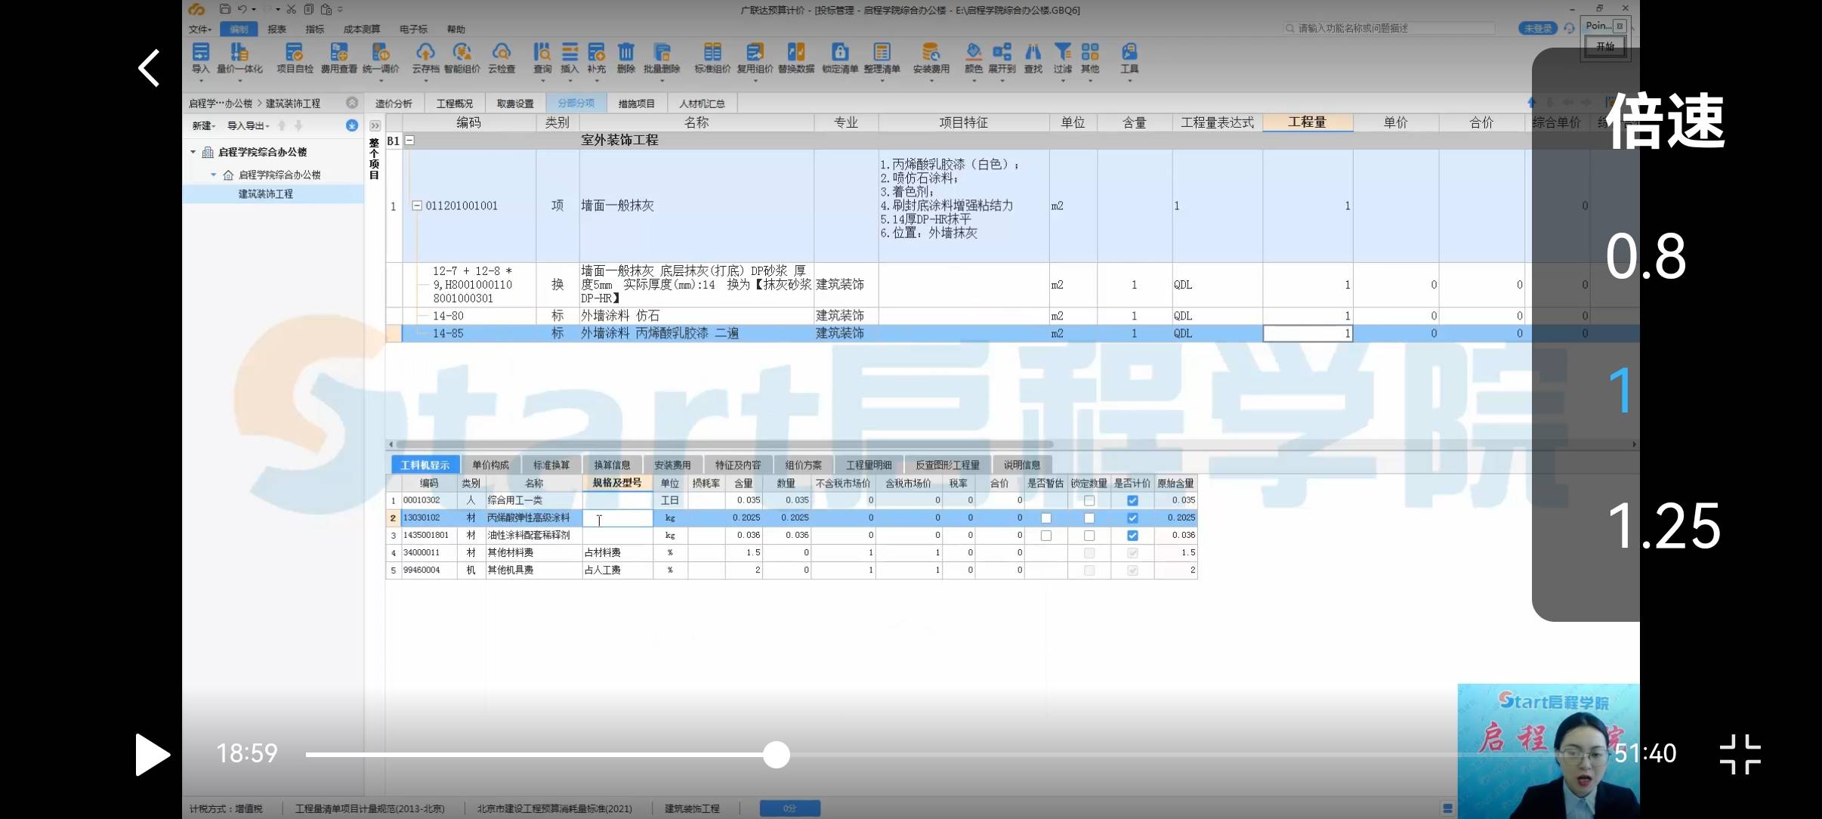This screenshot has width=1822, height=819.
Task: Run 项目自检 project self-check
Action: click(295, 57)
